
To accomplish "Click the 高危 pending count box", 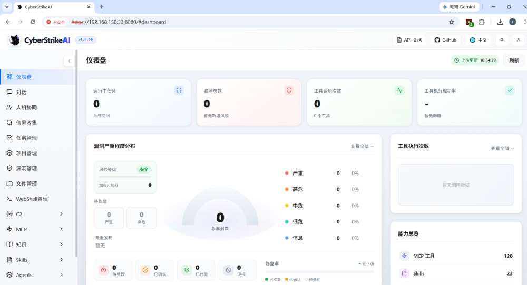I will tap(141, 218).
